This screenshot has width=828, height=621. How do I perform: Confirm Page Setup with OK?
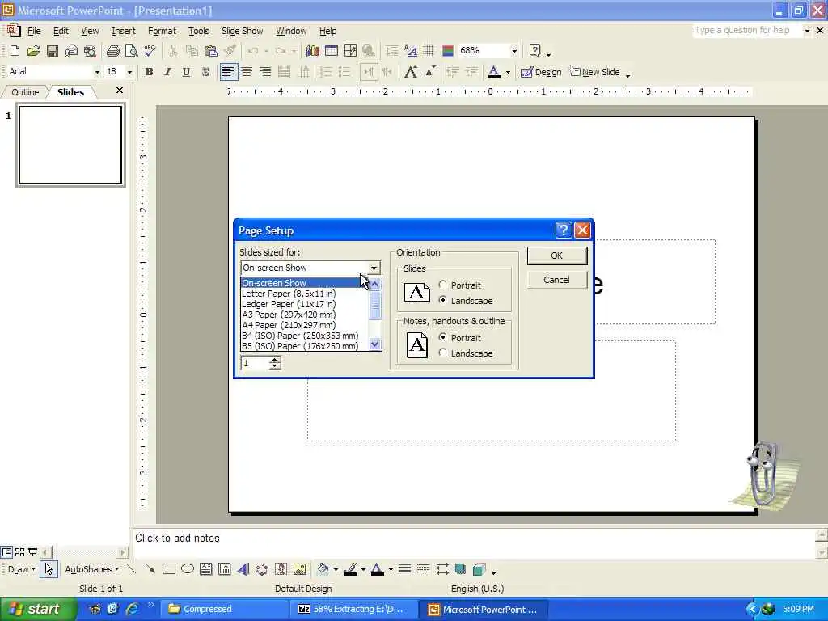point(557,256)
